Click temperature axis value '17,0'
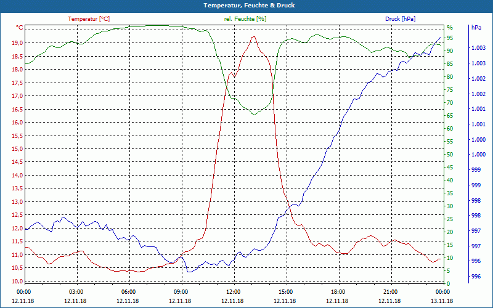Screen dimensions: 493x308 (17, 96)
